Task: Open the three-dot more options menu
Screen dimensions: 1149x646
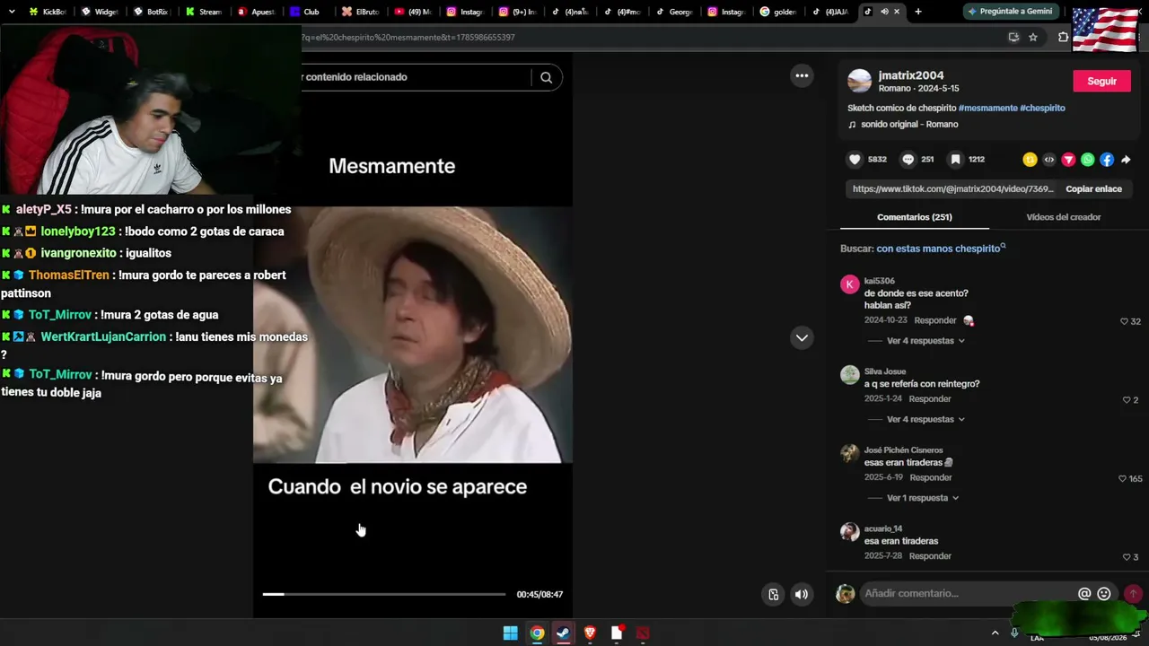Action: pyautogui.click(x=802, y=76)
